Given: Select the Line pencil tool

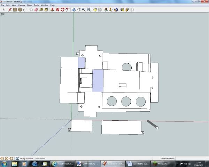Looking at the screenshot, I should (x=10, y=10).
